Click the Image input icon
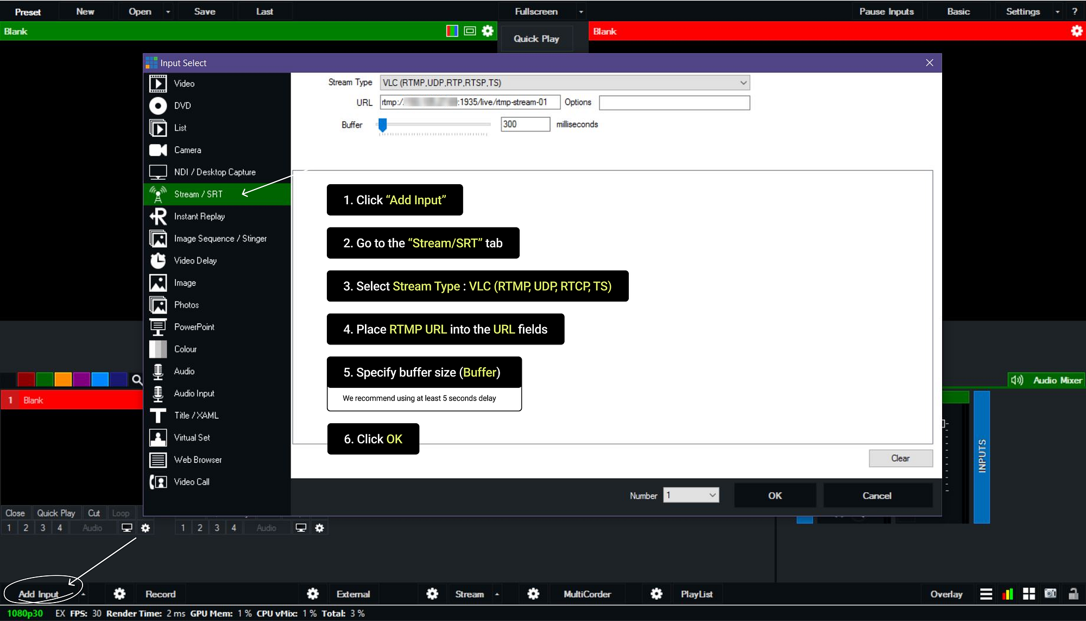This screenshot has width=1086, height=621. pyautogui.click(x=158, y=283)
